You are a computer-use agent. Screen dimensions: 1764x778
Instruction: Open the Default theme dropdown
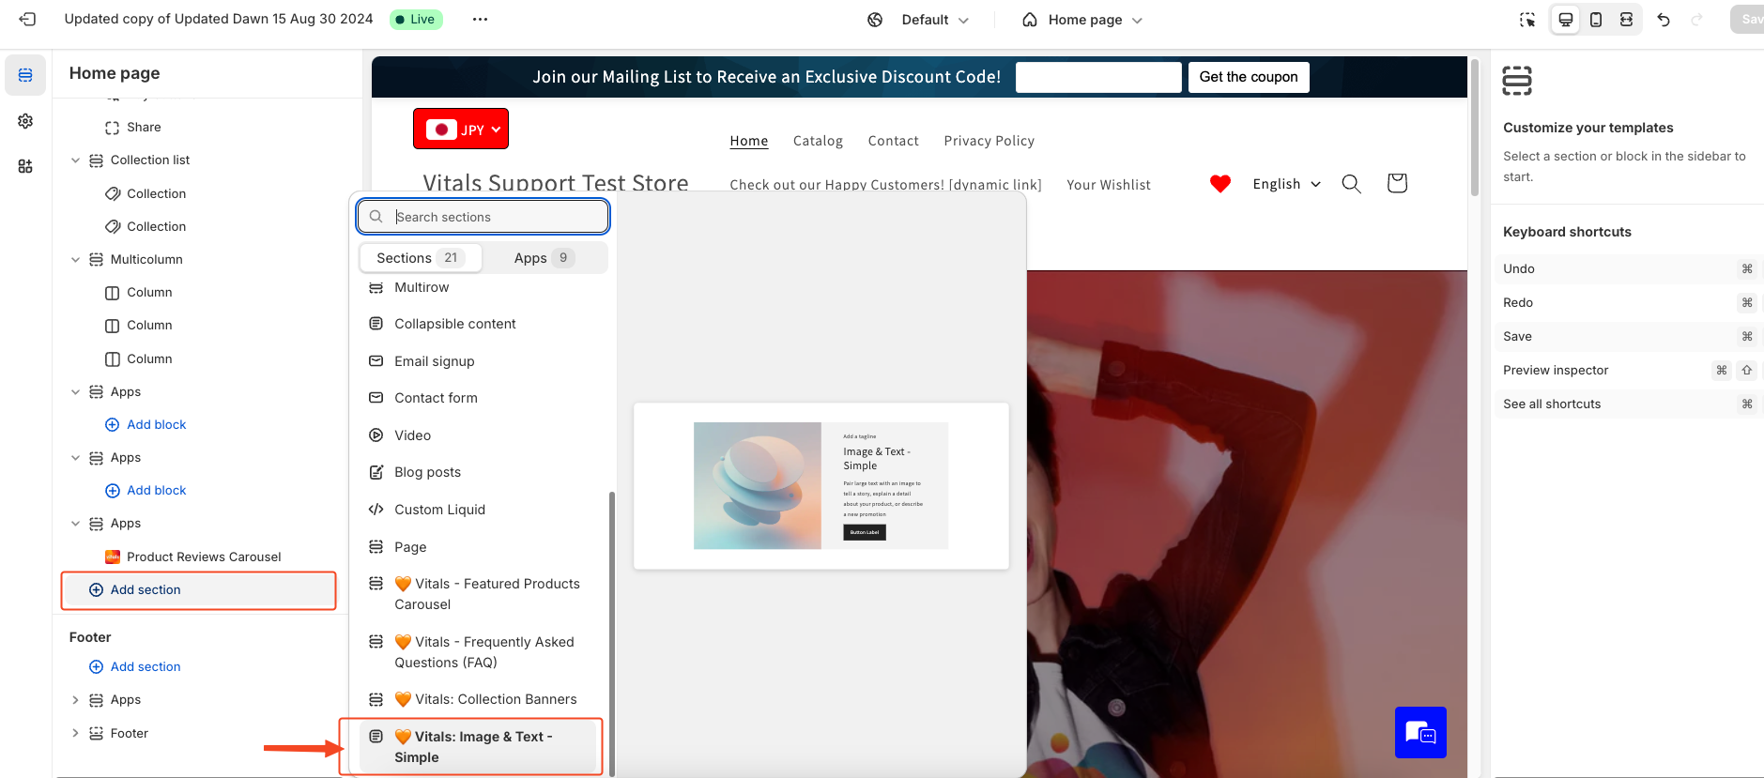point(934,20)
